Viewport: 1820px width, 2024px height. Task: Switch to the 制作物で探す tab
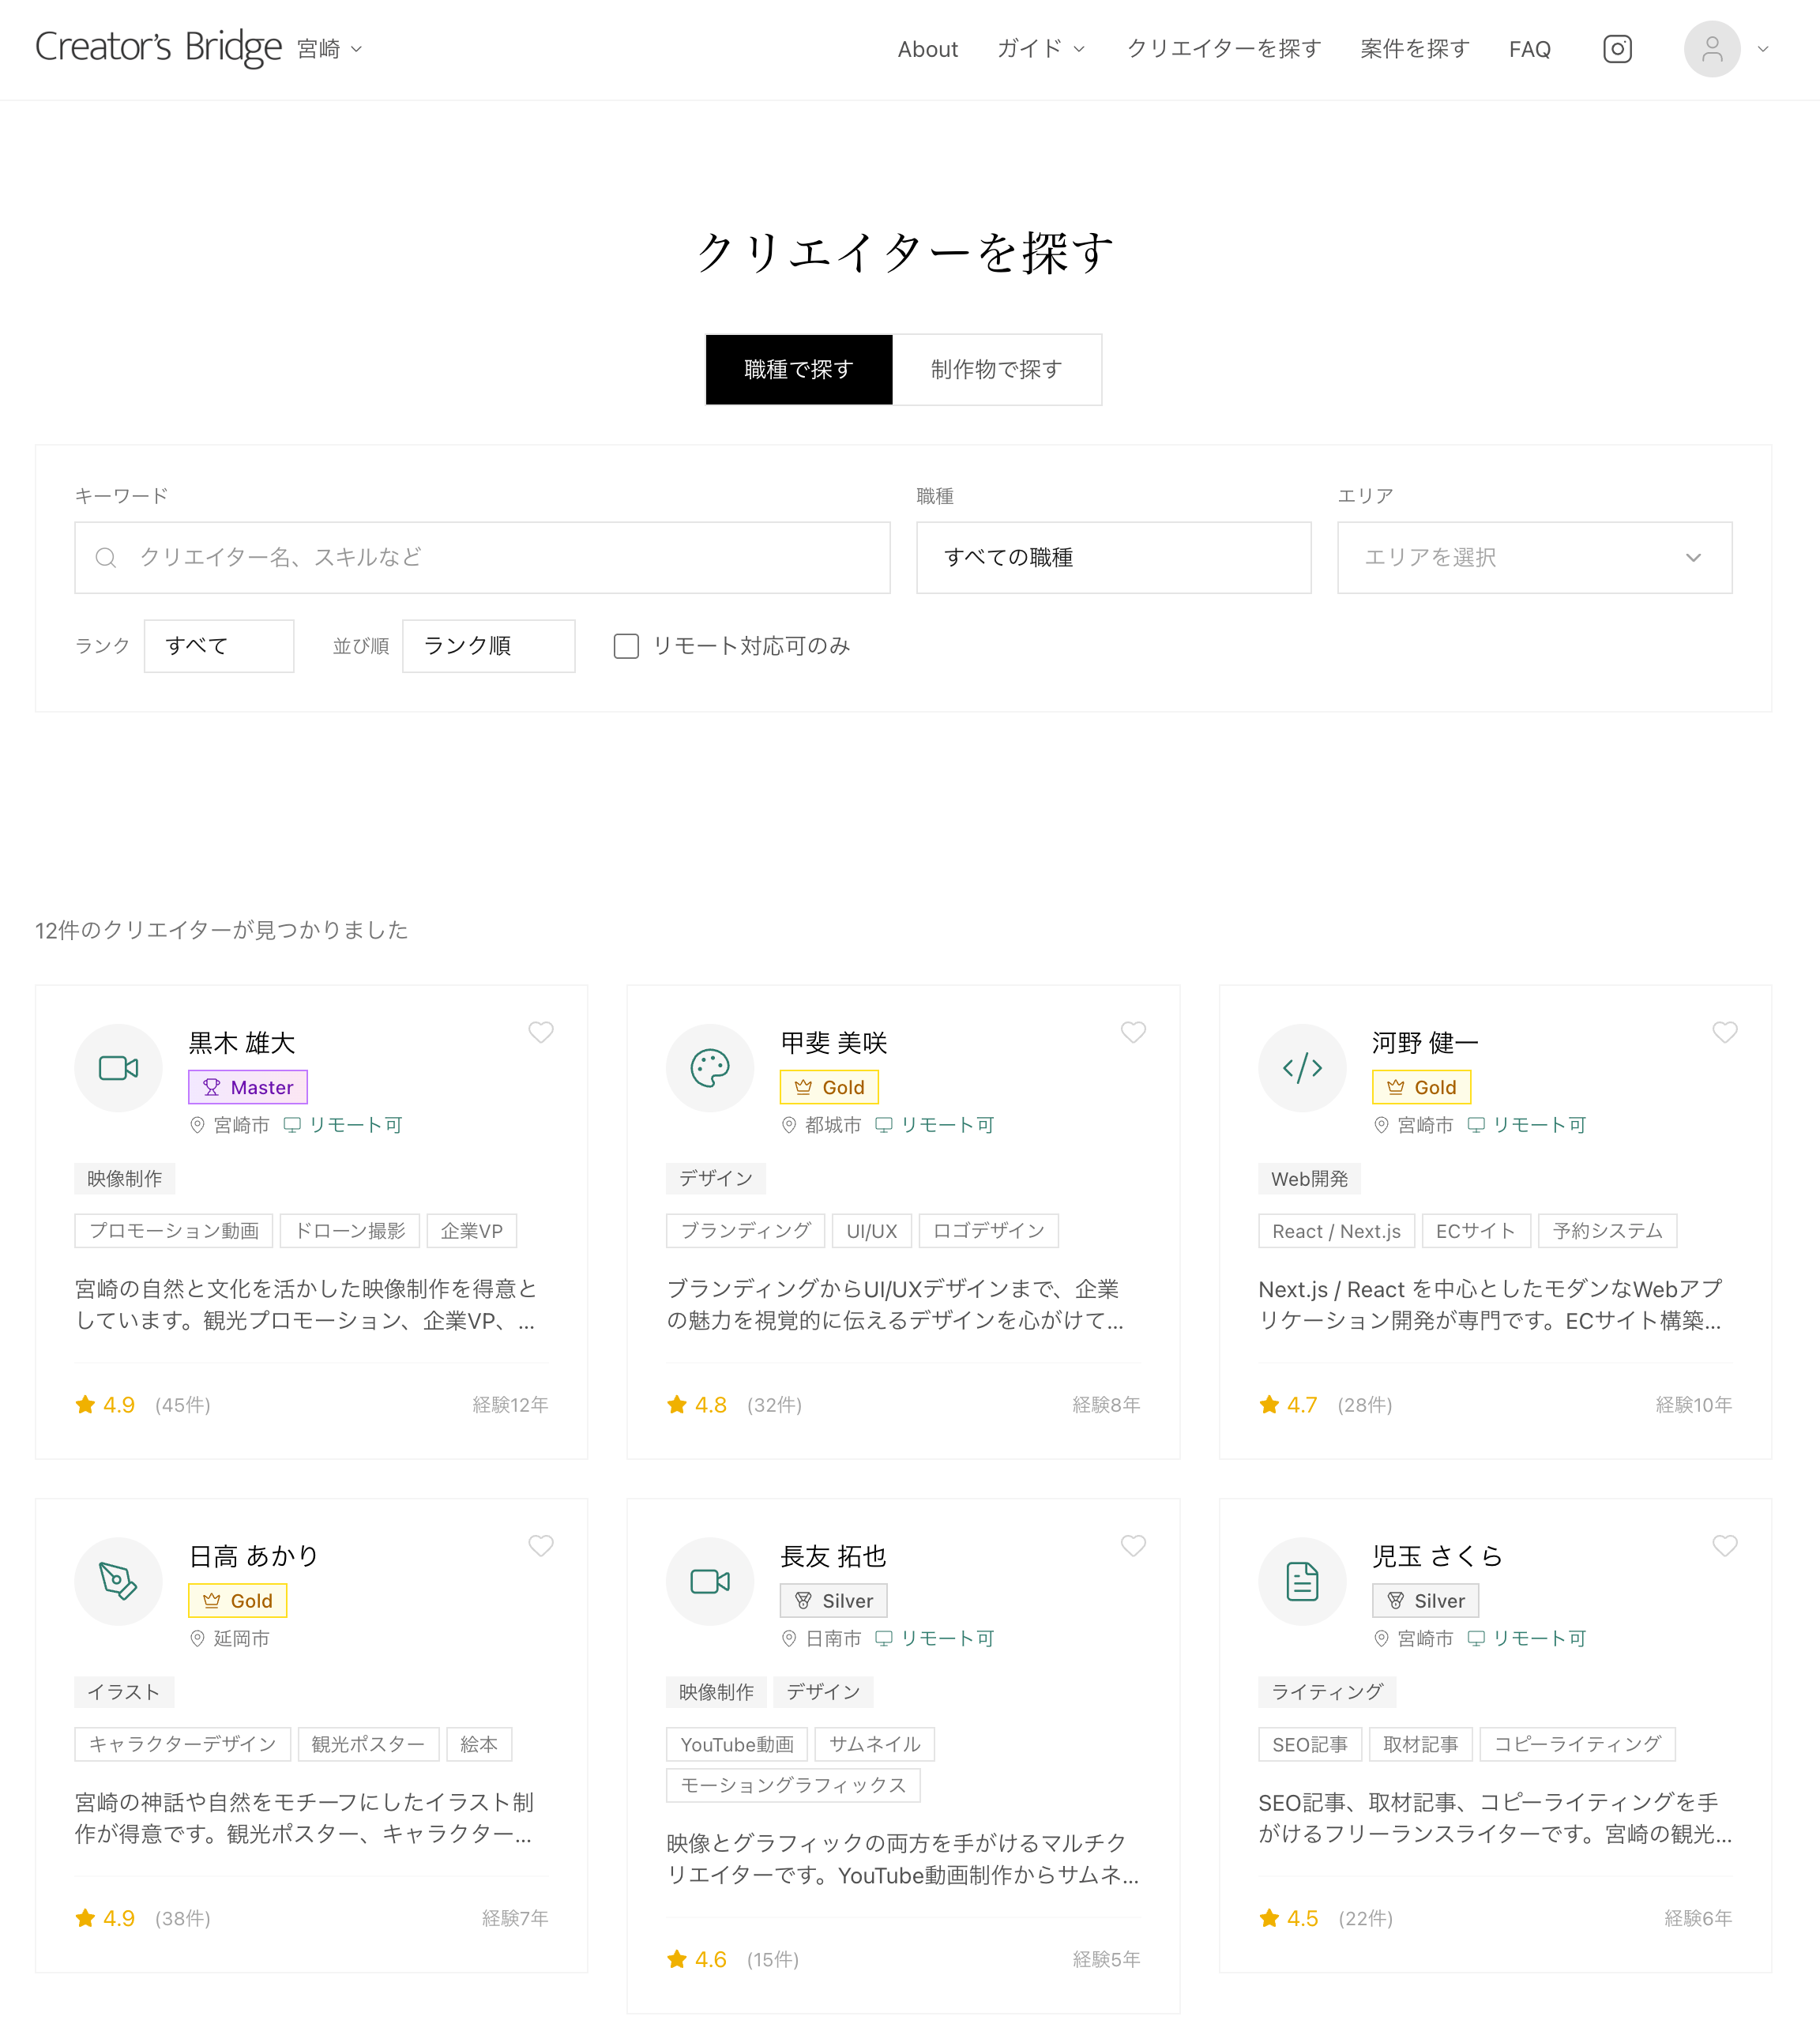[996, 370]
